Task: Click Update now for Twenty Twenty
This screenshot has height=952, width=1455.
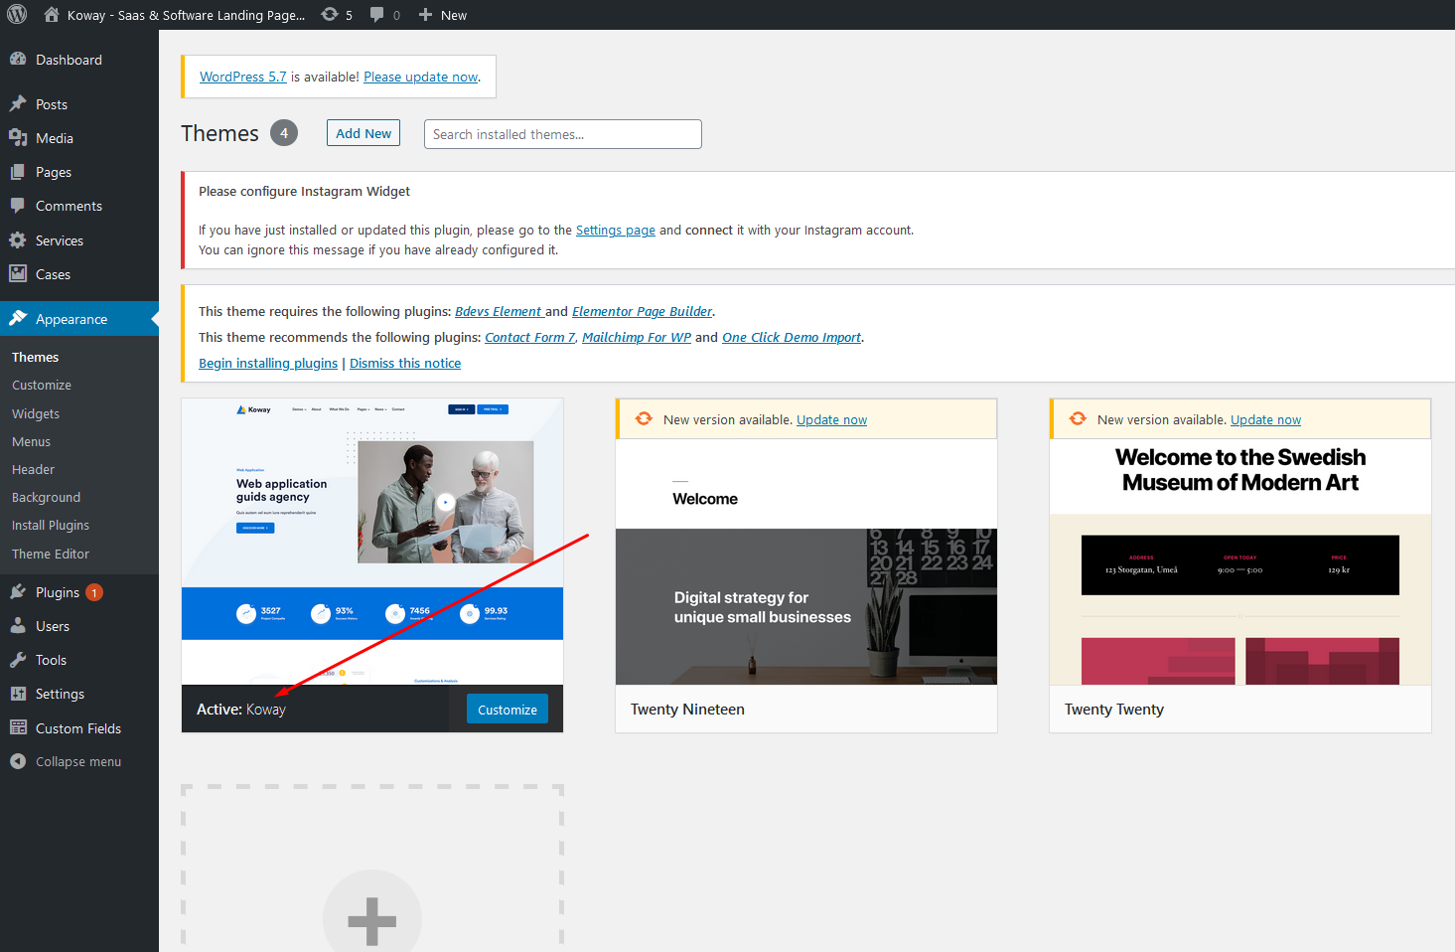Action: tap(1265, 419)
